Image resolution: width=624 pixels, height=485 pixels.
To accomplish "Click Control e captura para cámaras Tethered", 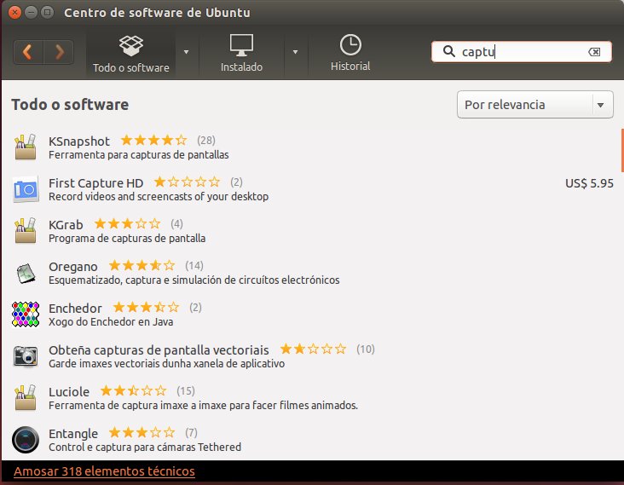I will pos(145,447).
